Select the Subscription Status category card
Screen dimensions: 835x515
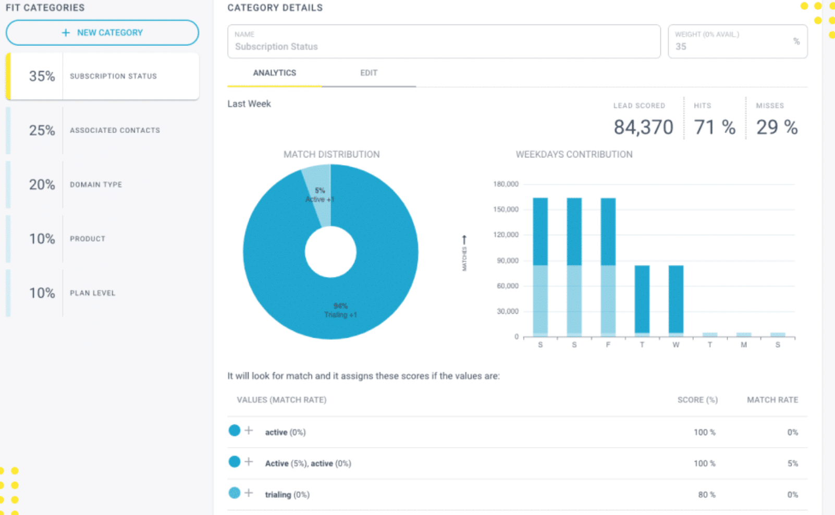pos(102,76)
